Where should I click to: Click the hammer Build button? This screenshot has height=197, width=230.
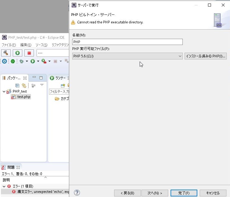[x=6, y=53]
